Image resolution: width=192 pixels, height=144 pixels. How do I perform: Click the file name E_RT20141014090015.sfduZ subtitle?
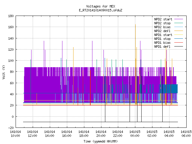coord(100,10)
